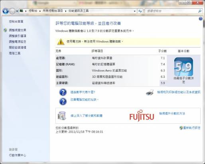Click the printer icon for detailed performance information

150,93
